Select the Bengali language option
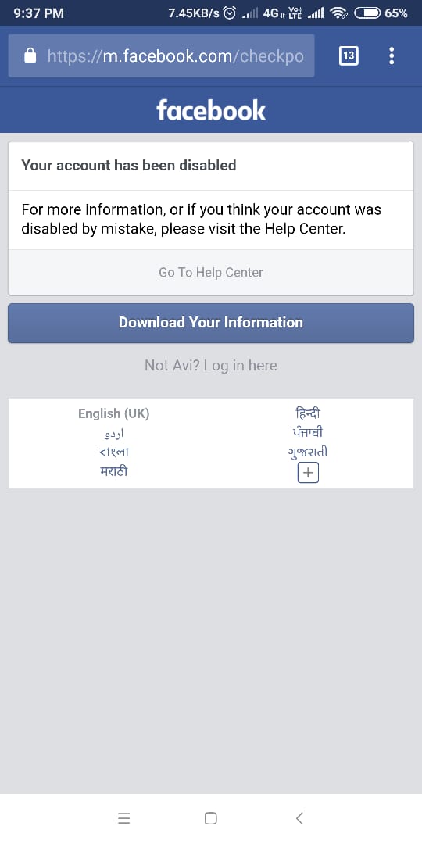The image size is (422, 844). pyautogui.click(x=113, y=452)
